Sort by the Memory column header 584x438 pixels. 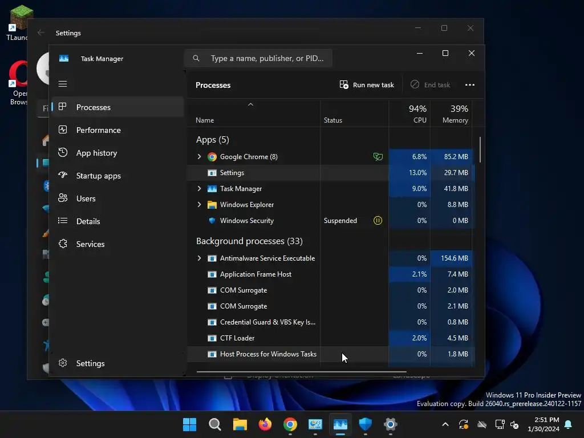(452, 113)
